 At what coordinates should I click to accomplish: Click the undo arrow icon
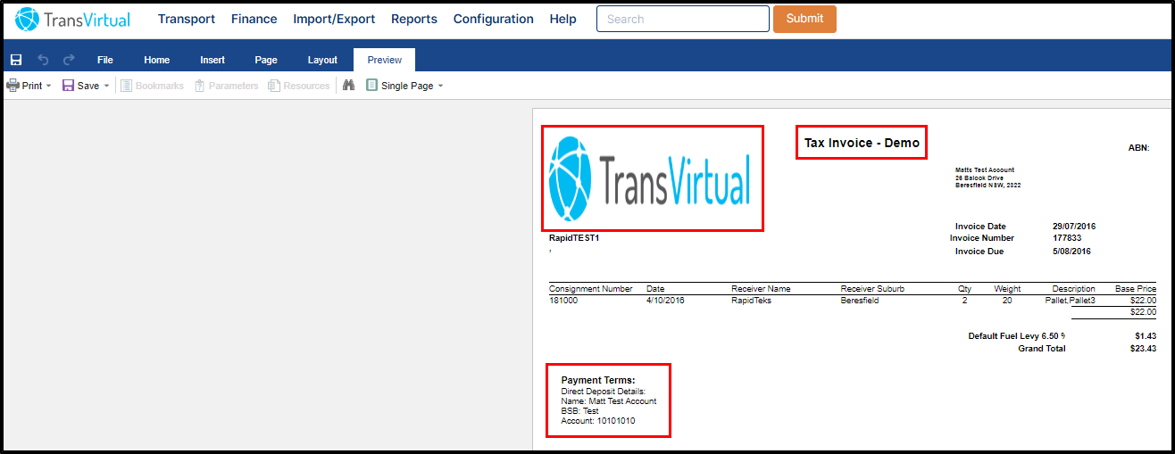coord(43,60)
